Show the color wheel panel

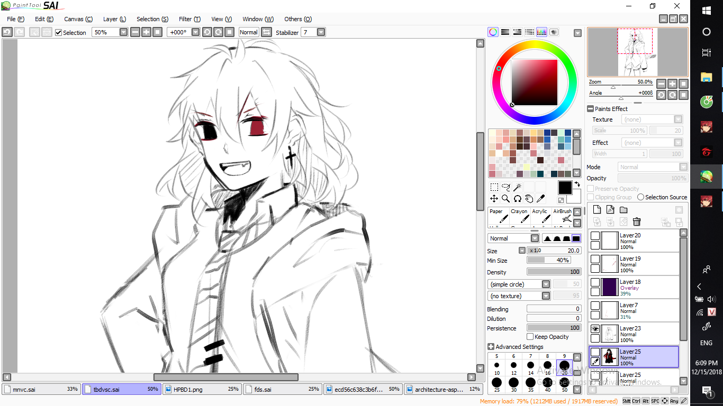[x=493, y=32]
